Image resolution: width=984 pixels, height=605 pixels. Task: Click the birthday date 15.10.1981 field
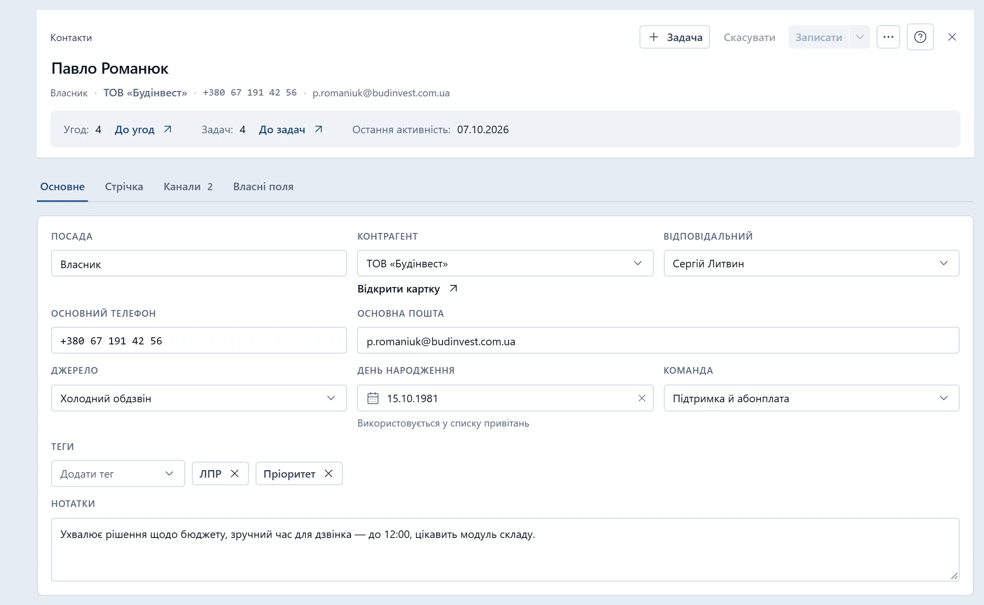tap(505, 398)
